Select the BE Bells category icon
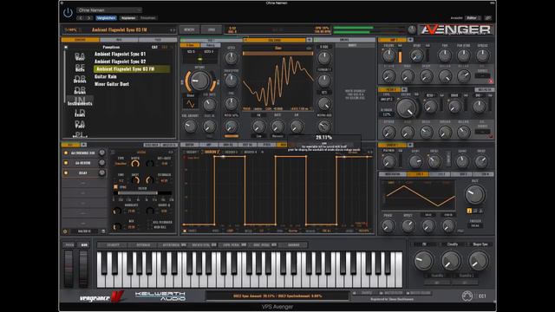The height and width of the screenshot is (312, 555). 80,68
